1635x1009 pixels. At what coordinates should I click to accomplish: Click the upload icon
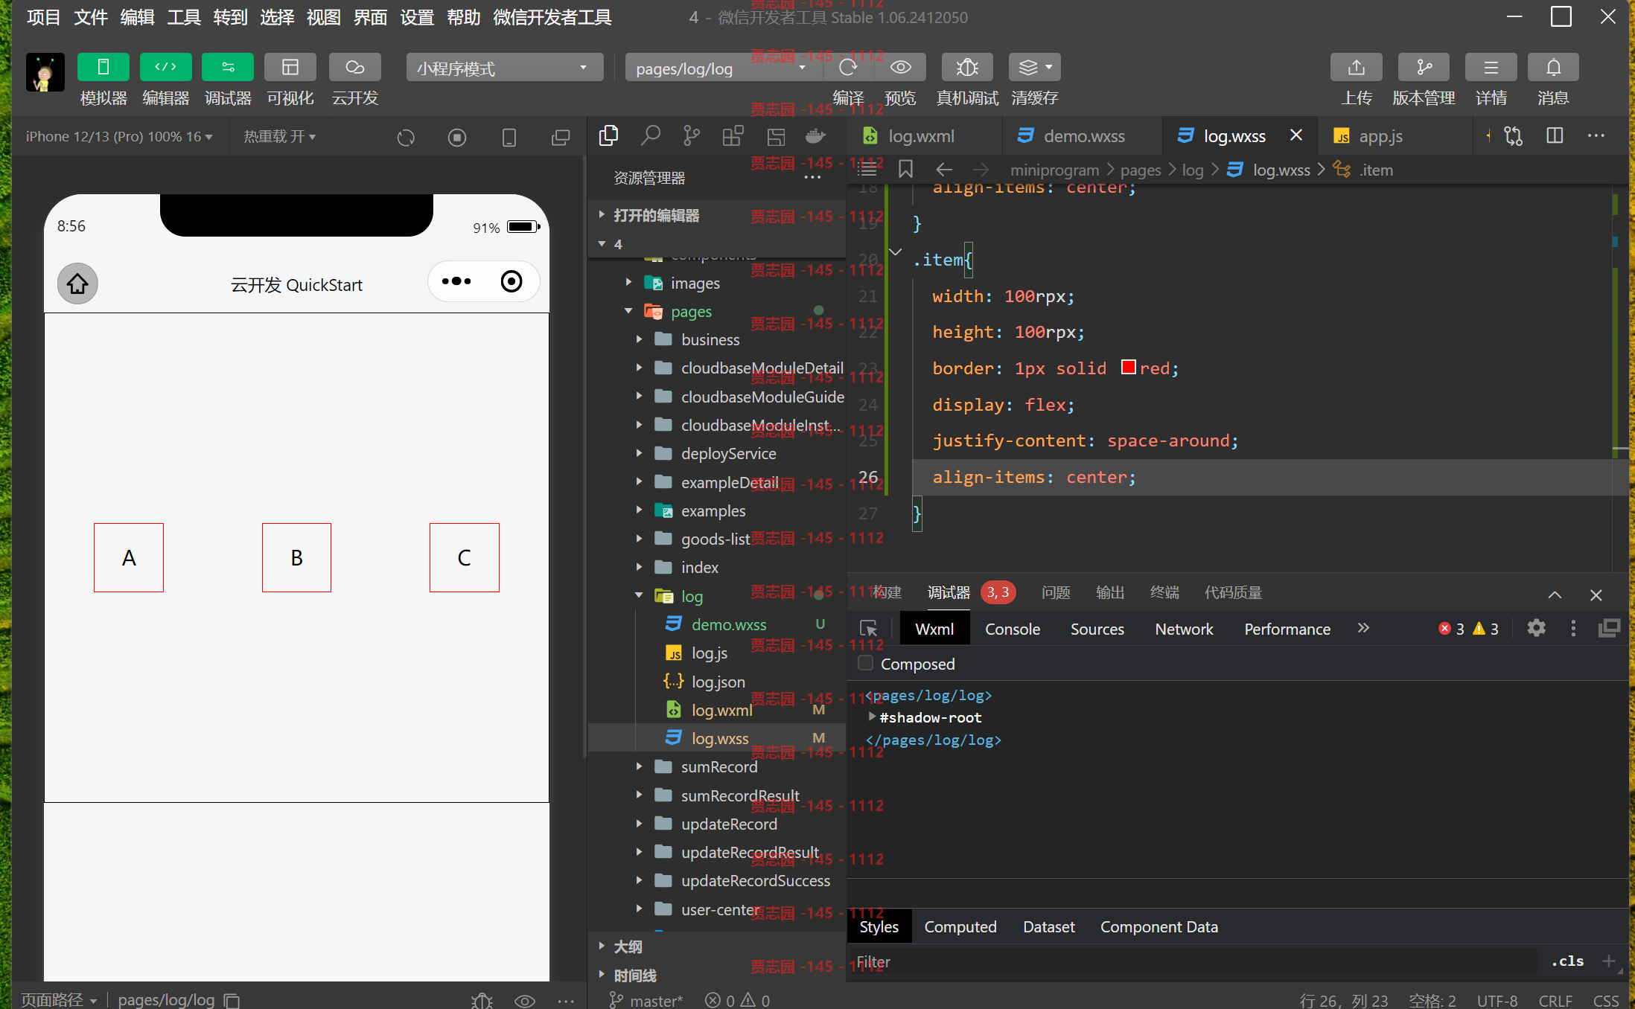click(x=1357, y=68)
